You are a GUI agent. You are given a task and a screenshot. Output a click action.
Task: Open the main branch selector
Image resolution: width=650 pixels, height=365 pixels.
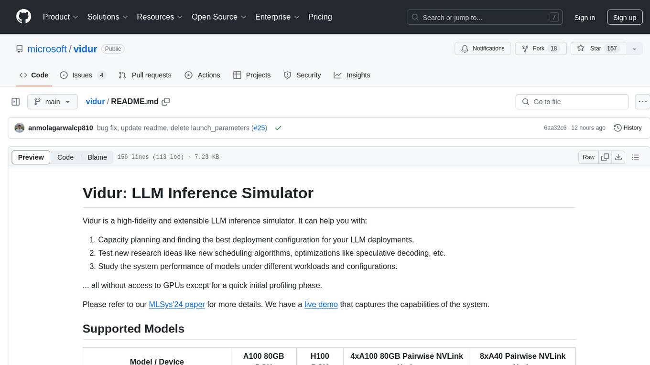click(52, 102)
